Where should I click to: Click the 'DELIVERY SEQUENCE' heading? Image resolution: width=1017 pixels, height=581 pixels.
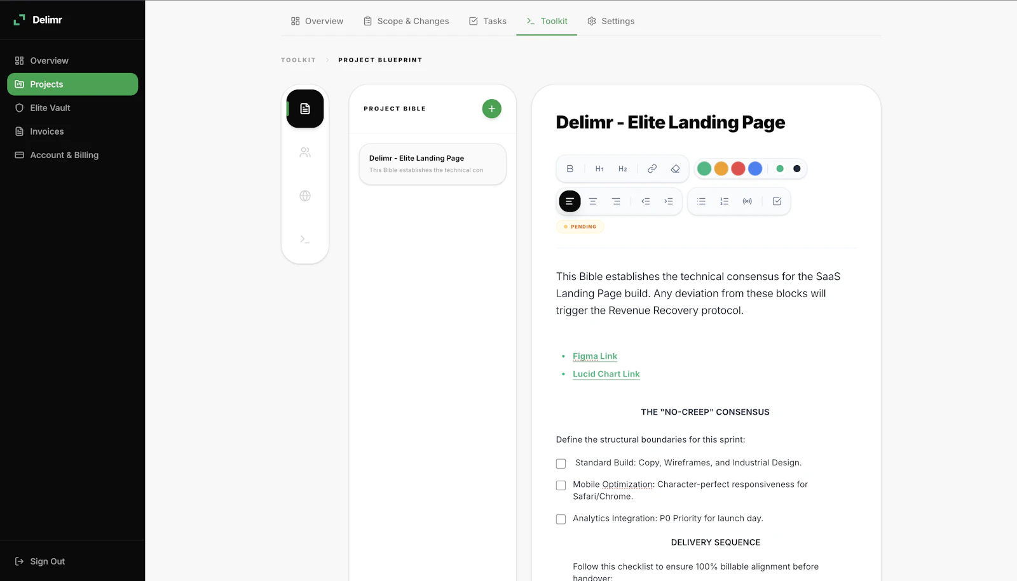click(716, 542)
